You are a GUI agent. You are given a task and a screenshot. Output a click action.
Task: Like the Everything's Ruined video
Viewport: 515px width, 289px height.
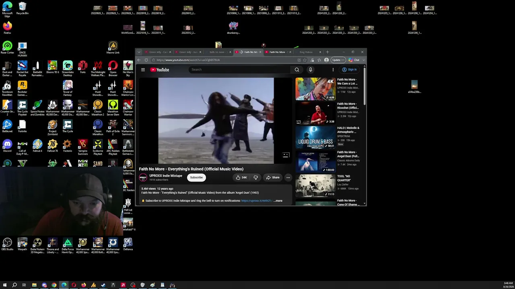[x=241, y=177]
